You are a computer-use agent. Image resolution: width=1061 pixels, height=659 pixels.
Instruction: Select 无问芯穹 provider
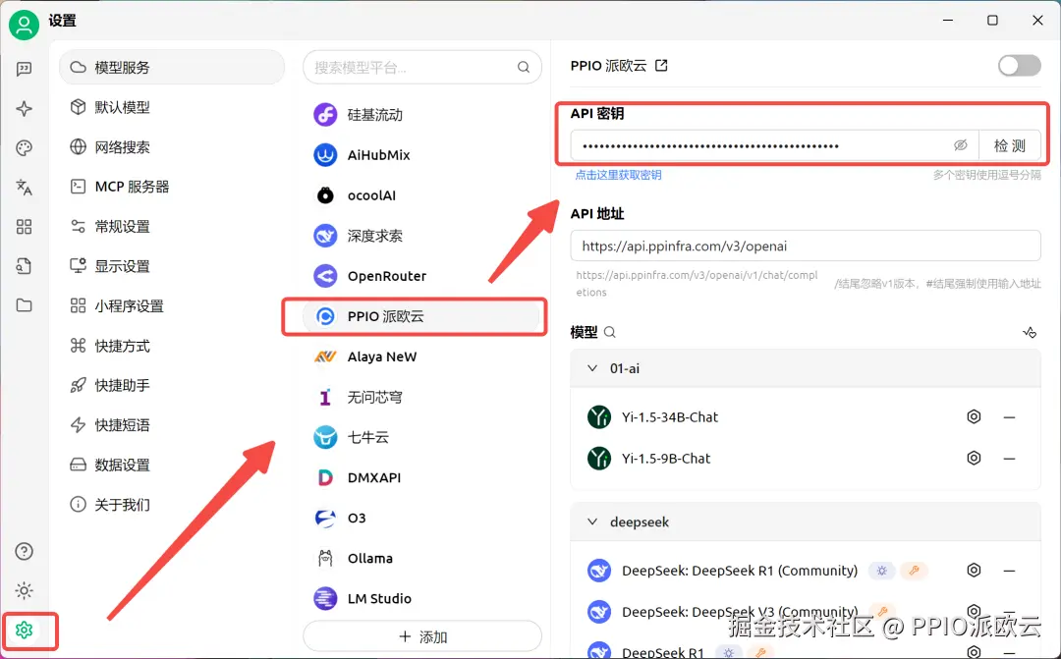click(x=422, y=397)
